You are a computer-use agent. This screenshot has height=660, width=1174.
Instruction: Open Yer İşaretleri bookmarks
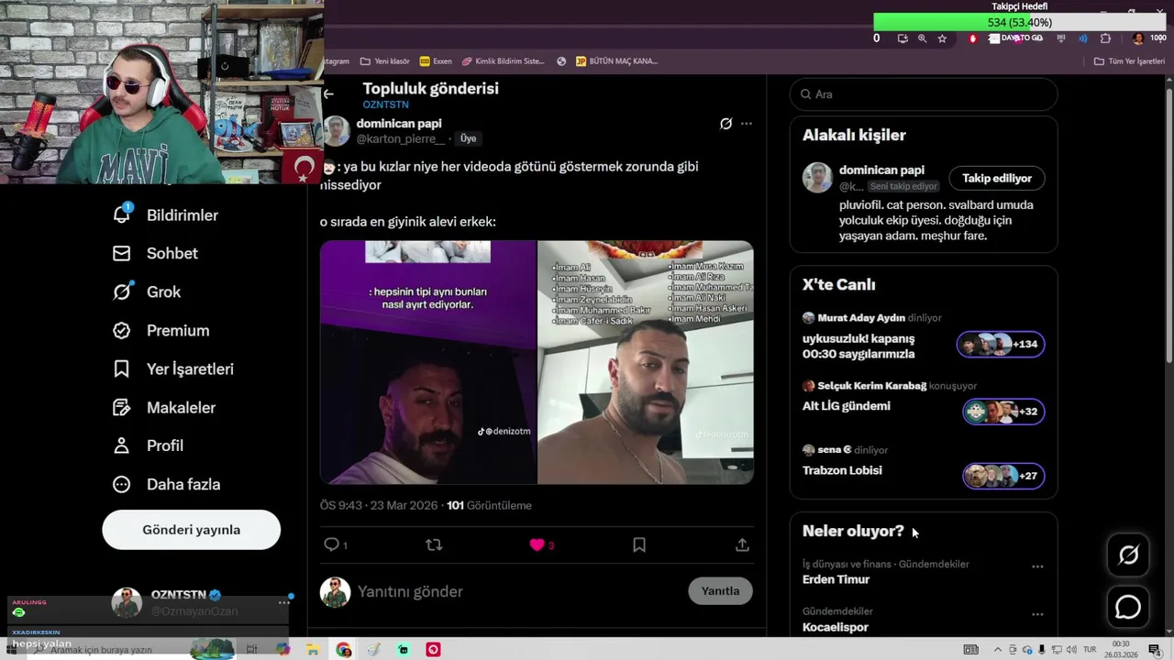coord(172,368)
